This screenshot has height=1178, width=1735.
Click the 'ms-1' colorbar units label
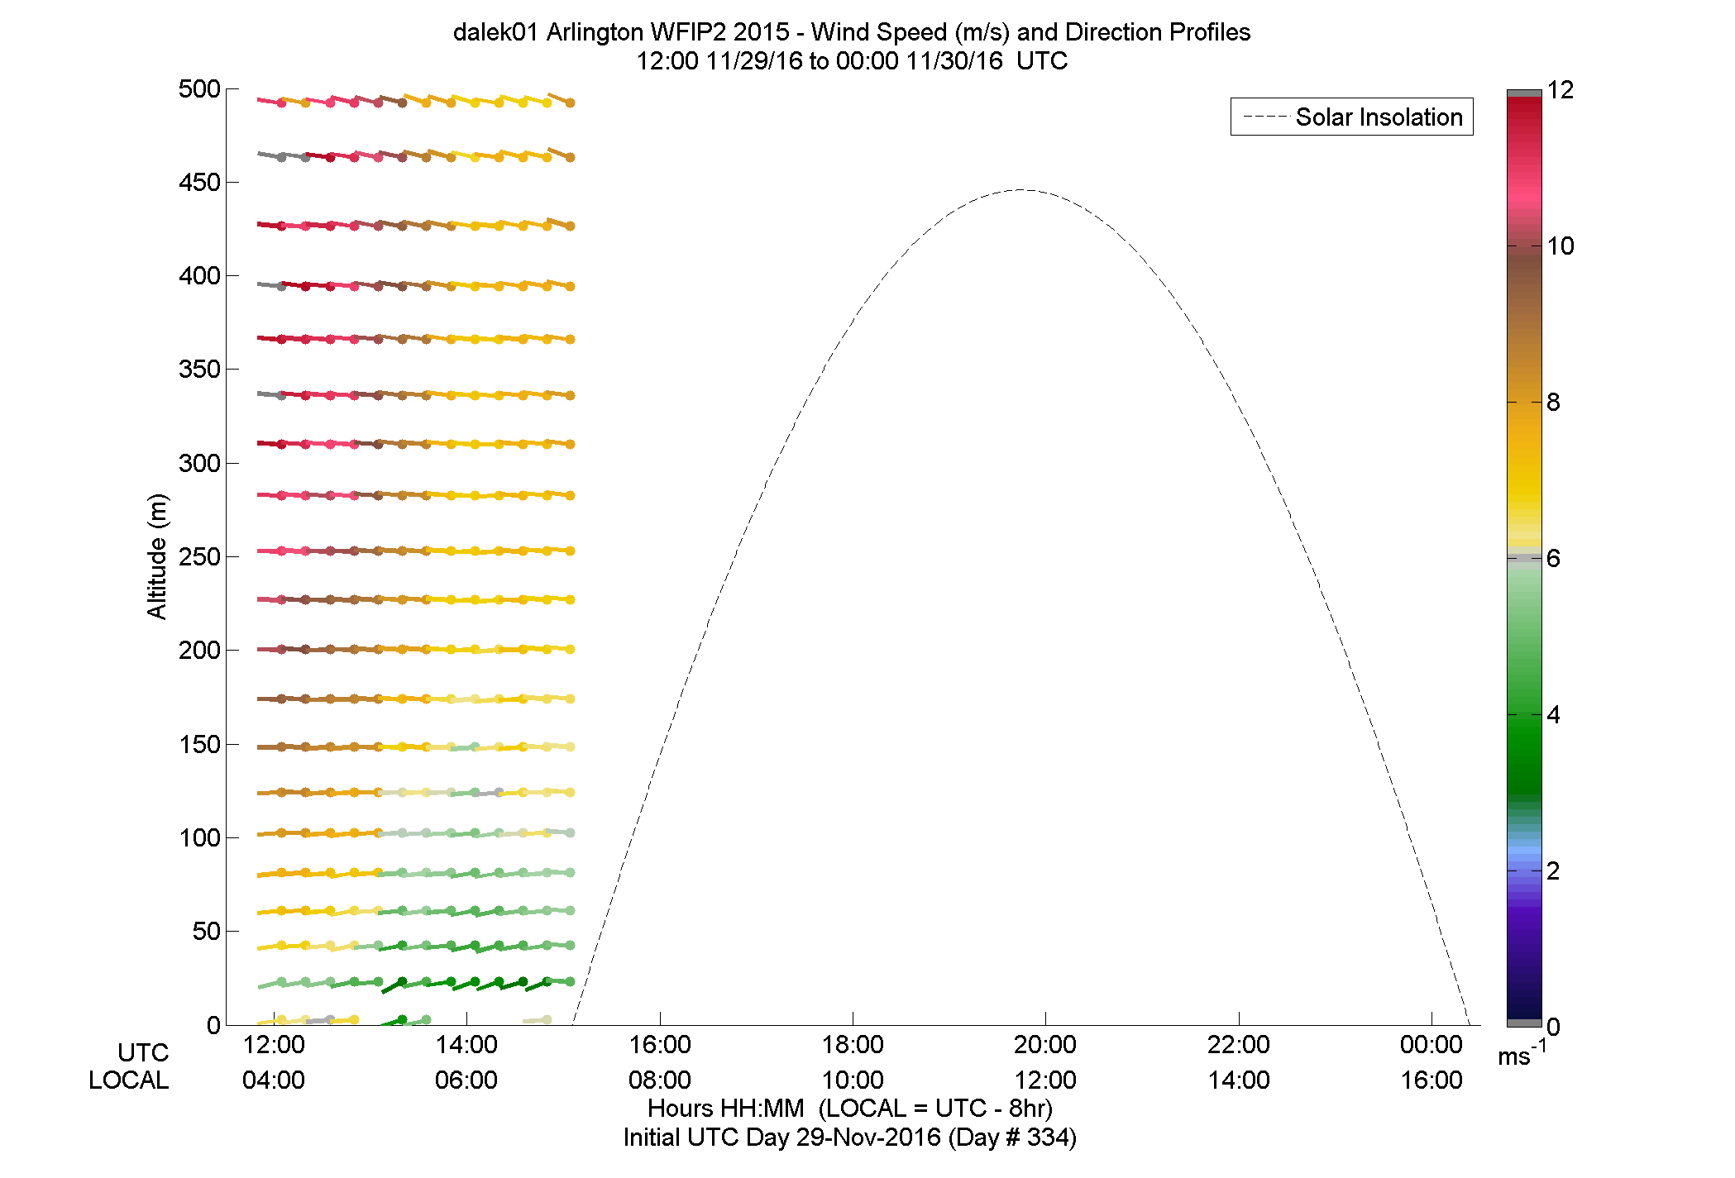(x=1522, y=1054)
